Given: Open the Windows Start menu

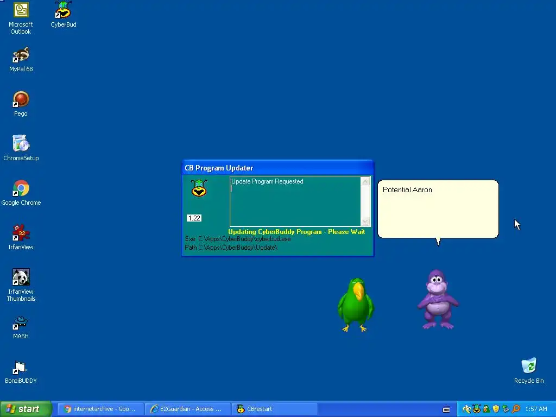Looking at the screenshot, I should tap(26, 409).
